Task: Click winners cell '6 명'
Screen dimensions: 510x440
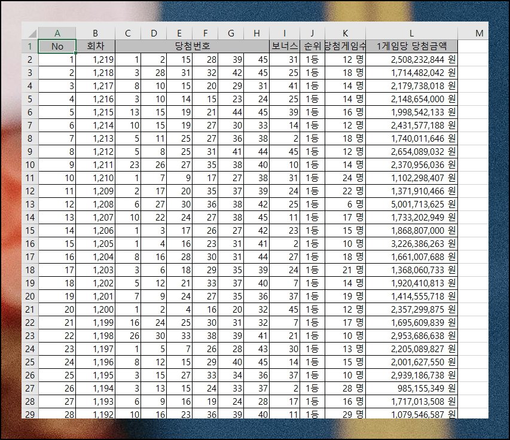Action: 346,204
